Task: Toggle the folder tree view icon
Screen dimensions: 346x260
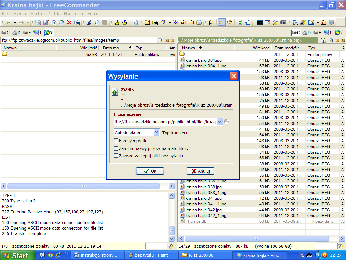Action: coord(211,22)
